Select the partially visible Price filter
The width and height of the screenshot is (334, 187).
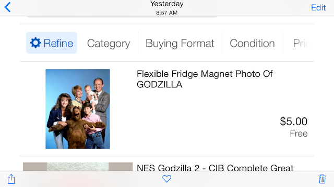click(302, 43)
